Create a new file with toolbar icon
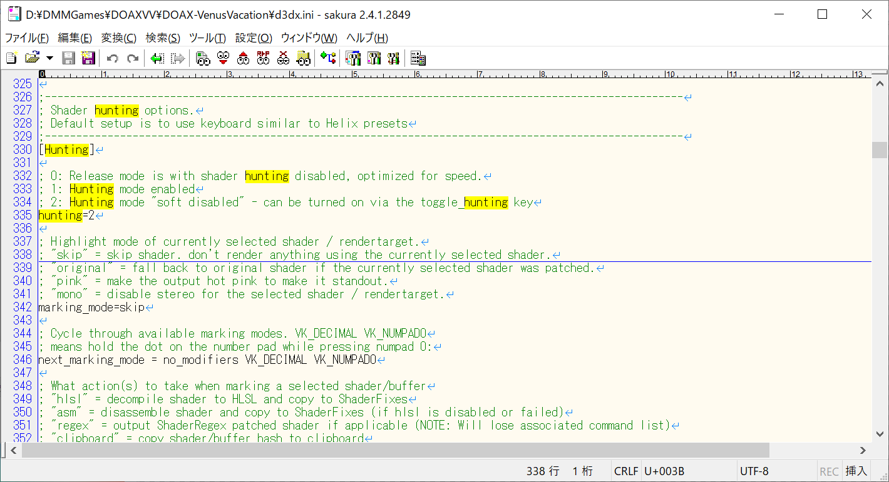 [x=11, y=58]
